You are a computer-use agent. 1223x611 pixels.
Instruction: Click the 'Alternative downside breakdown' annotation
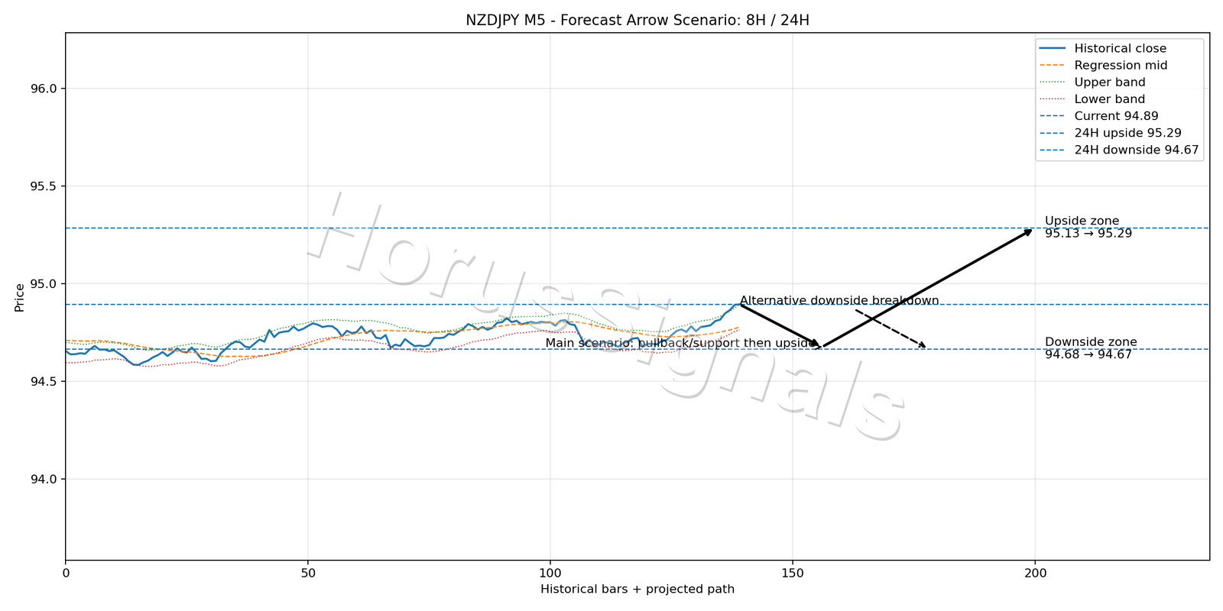839,301
